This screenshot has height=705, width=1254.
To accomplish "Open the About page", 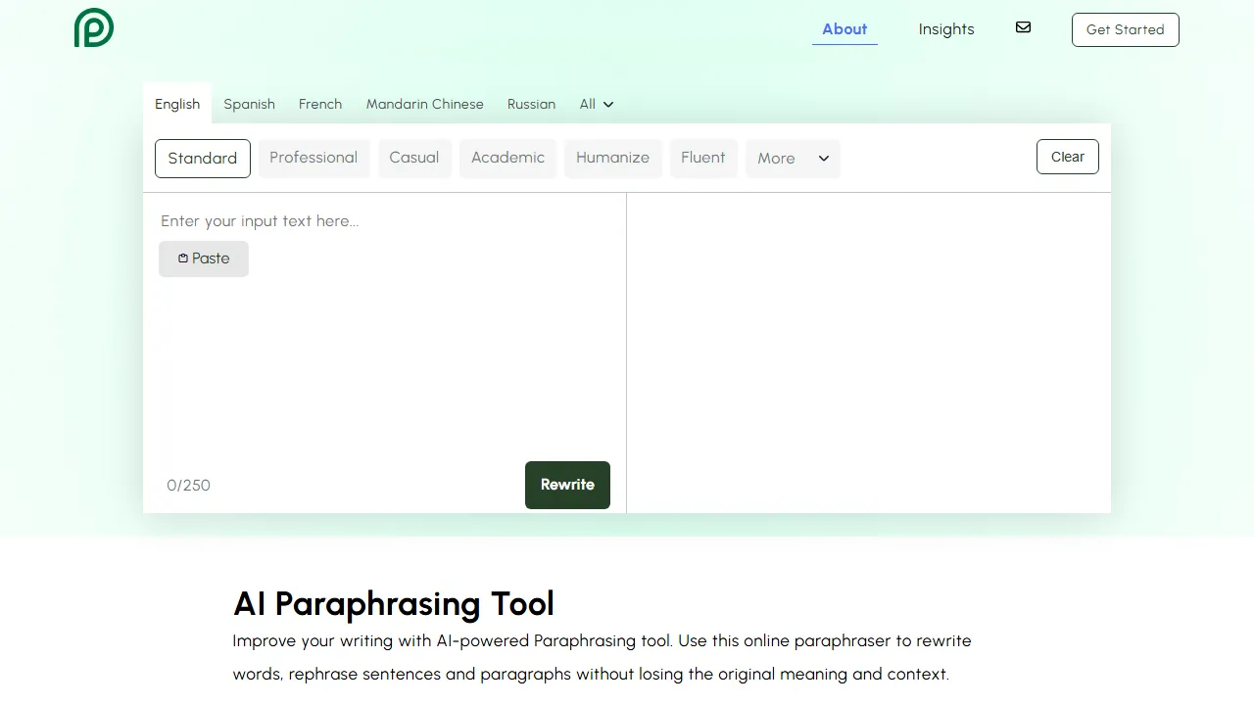I will 844,28.
